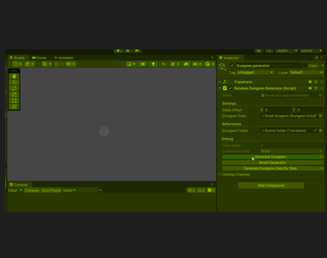
Task: Uncheck the Dungeon generator active checkbox
Action: pos(232,65)
